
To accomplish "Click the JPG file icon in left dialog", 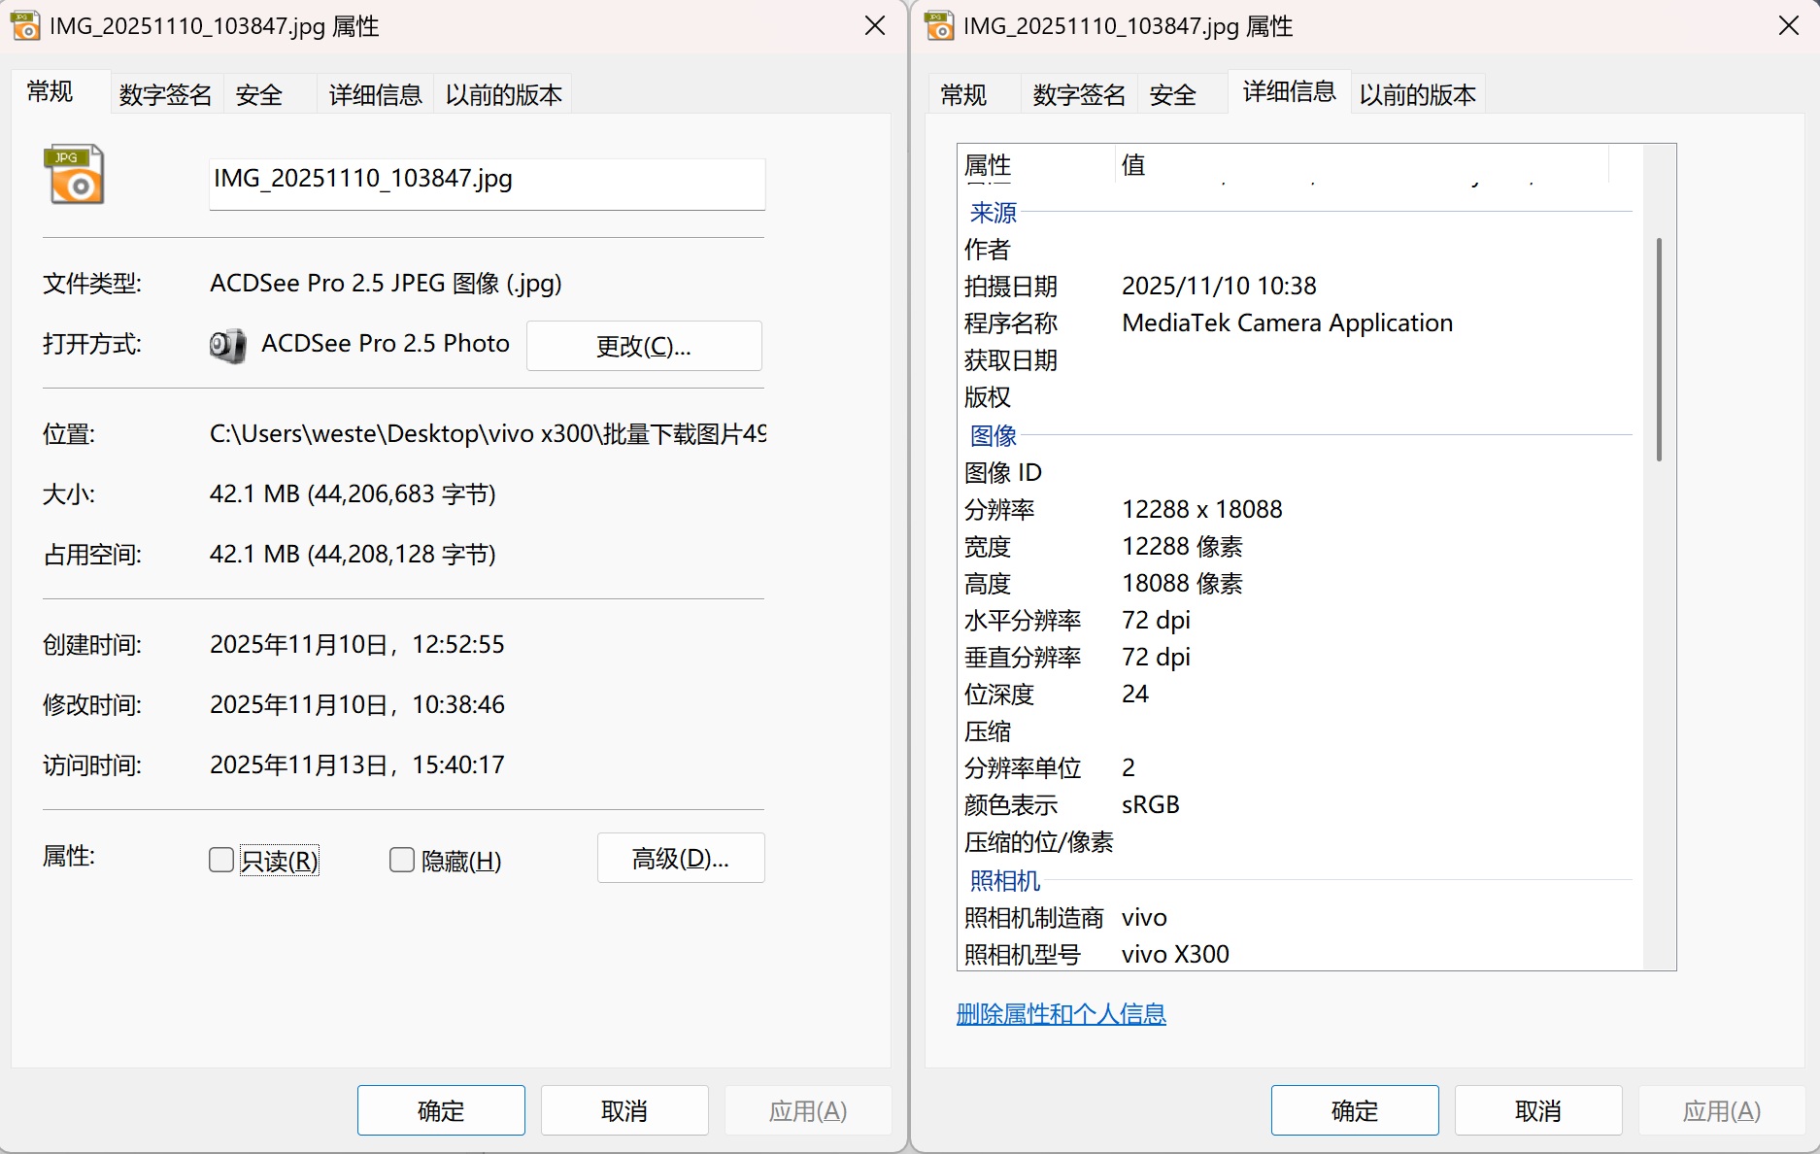I will pyautogui.click(x=74, y=175).
